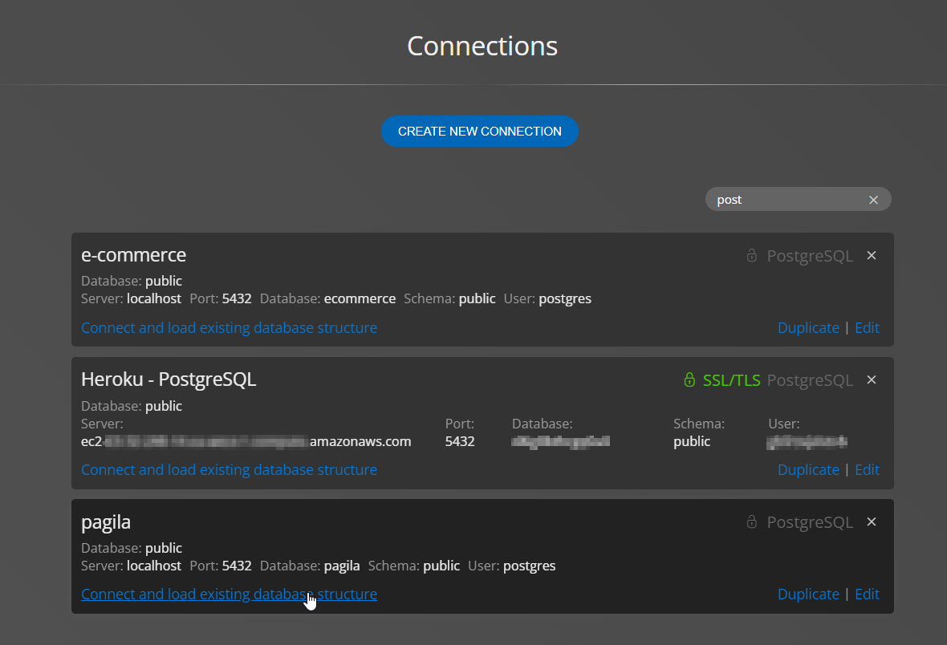The width and height of the screenshot is (947, 645).
Task: Duplicate the e-commerce connection
Action: click(808, 327)
